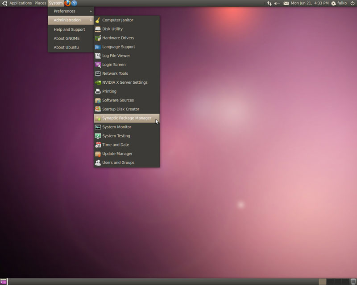Click the Users and Groups icon
This screenshot has width=357, height=285.
[98, 163]
